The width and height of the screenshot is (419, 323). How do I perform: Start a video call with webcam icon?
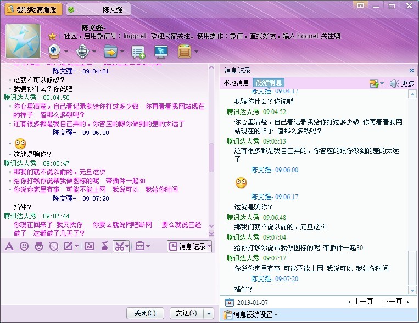click(54, 51)
